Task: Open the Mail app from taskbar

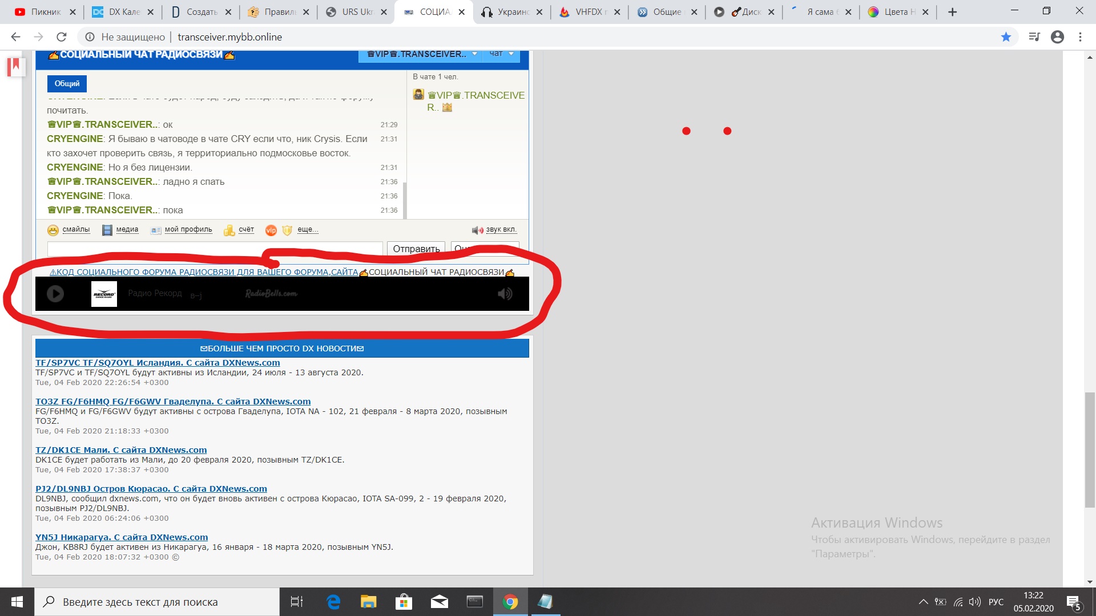Action: pyautogui.click(x=439, y=602)
